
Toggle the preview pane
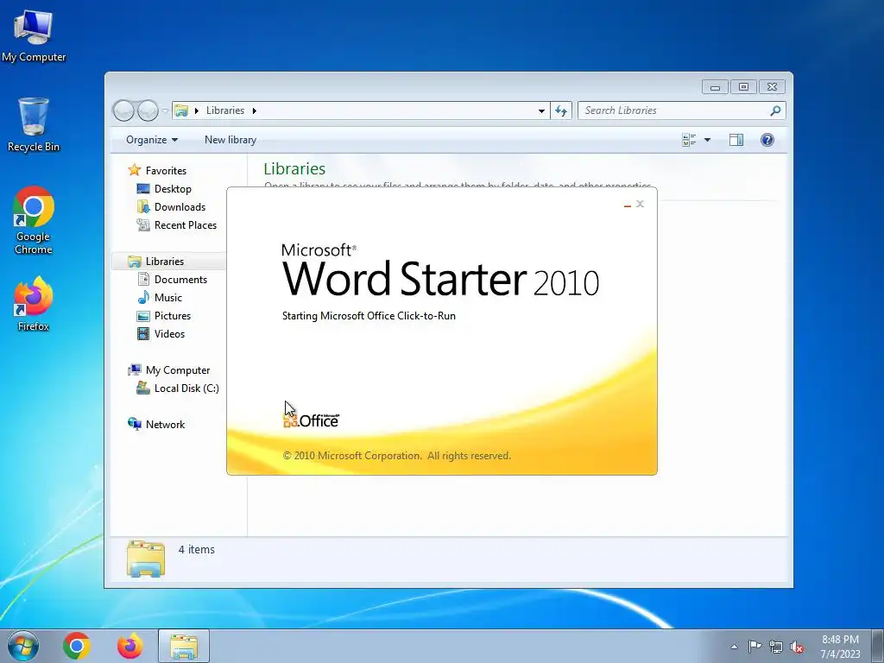(736, 140)
